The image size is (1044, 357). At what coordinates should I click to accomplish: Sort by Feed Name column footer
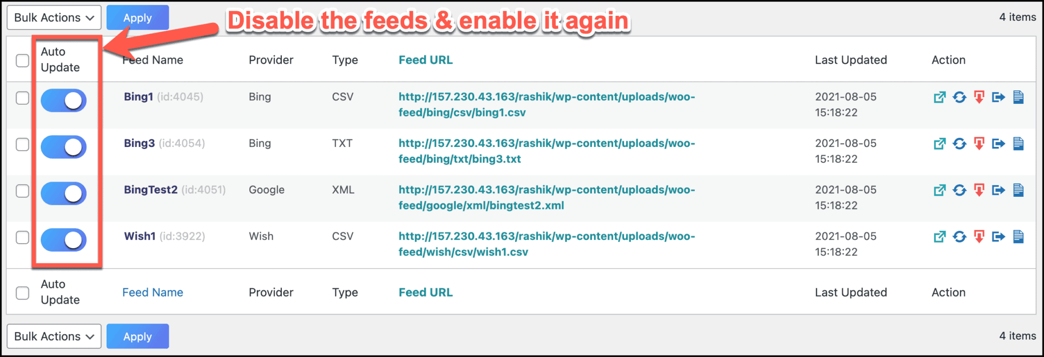[x=152, y=292]
